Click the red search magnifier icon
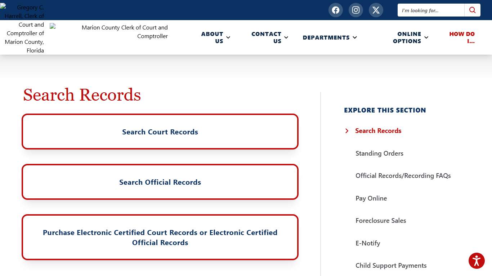Viewport: 492px width, 276px height. click(472, 10)
